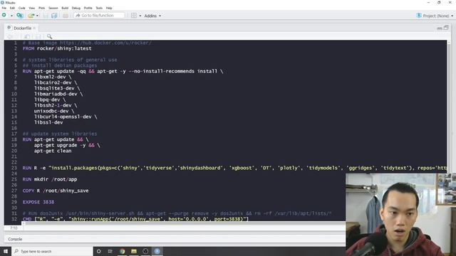The image size is (456, 256).
Task: Open the OBS icon in the taskbar
Action: click(x=145, y=251)
